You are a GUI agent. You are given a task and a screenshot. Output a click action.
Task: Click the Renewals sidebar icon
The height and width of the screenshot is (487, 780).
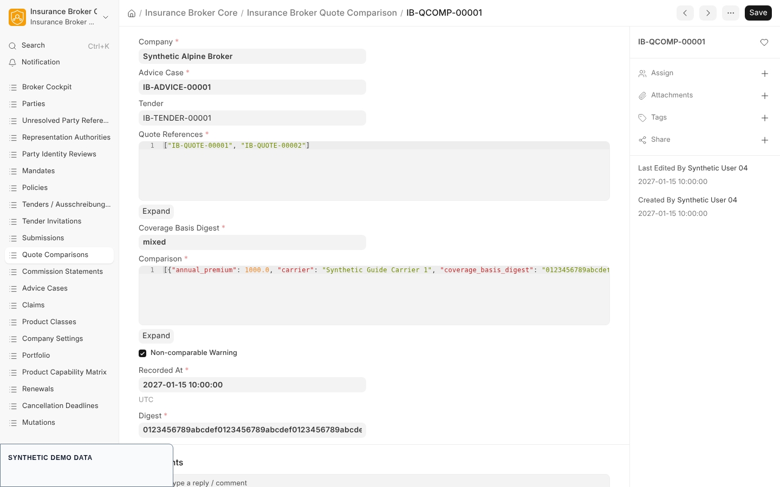[x=14, y=389]
